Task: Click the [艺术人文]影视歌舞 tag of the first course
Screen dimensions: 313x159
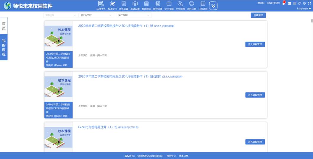Action: coord(164,26)
